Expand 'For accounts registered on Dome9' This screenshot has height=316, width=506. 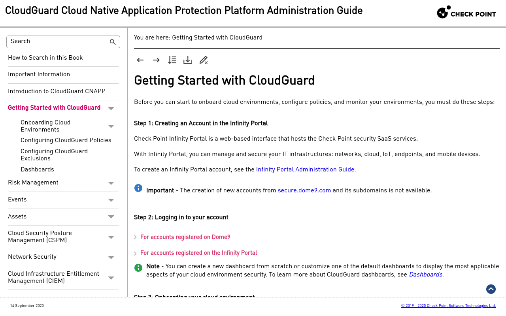tap(185, 237)
